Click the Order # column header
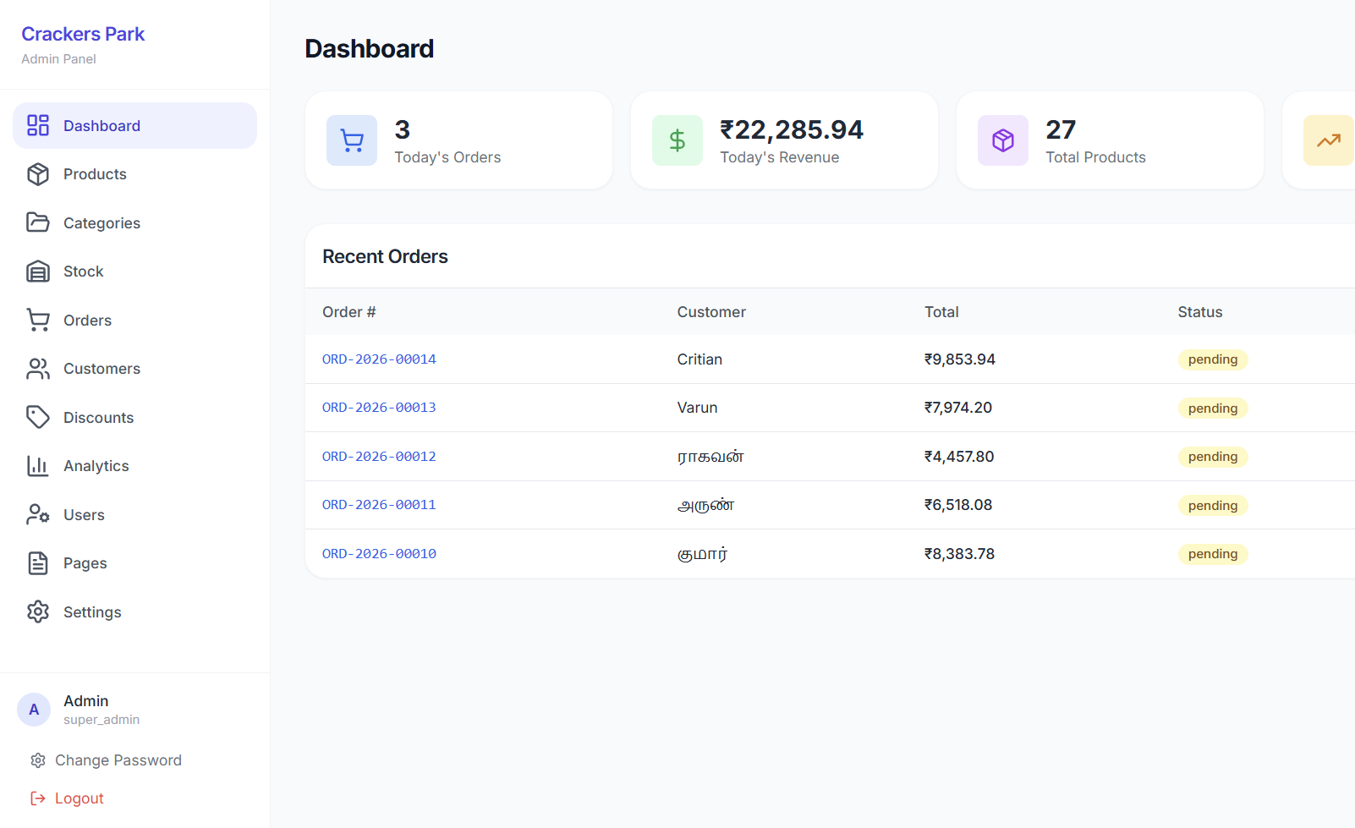The height and width of the screenshot is (828, 1355). (348, 312)
